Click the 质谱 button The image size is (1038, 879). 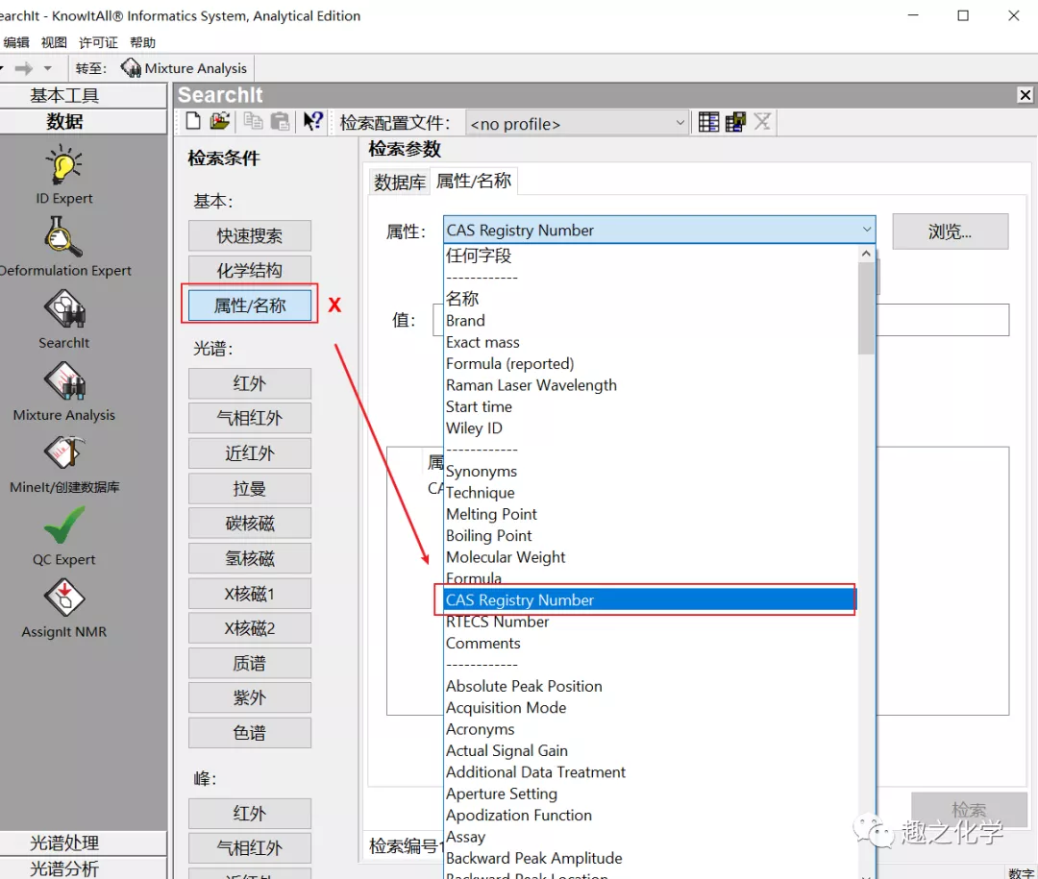click(x=250, y=663)
